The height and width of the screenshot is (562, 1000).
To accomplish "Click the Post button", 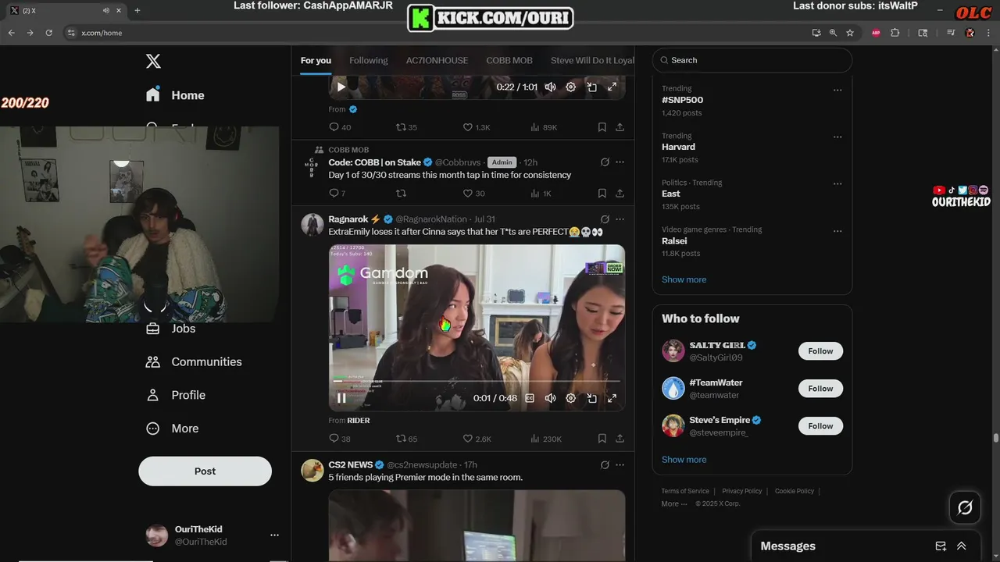I will tap(205, 471).
